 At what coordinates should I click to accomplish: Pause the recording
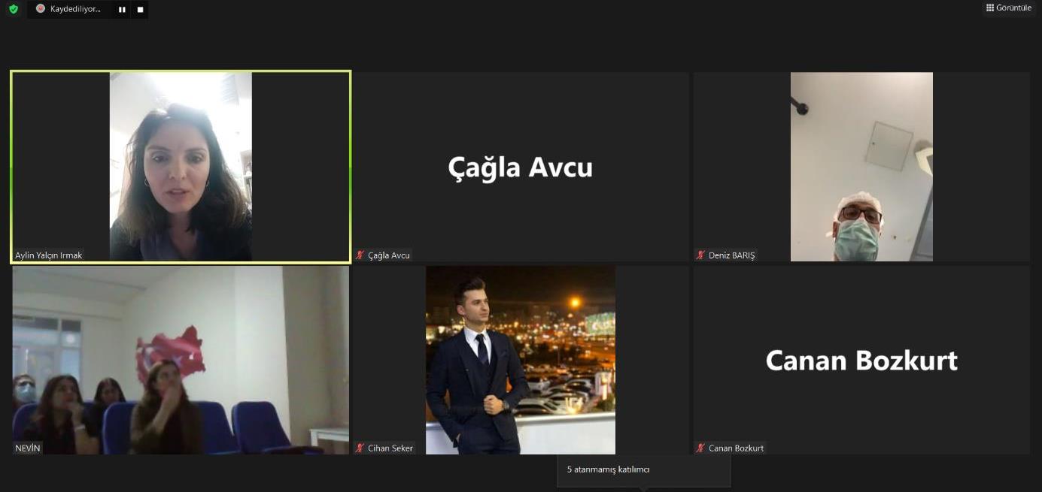coord(122,10)
